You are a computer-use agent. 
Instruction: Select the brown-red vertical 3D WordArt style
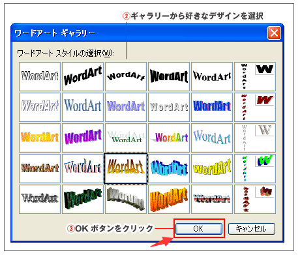pyautogui.click(x=255, y=199)
